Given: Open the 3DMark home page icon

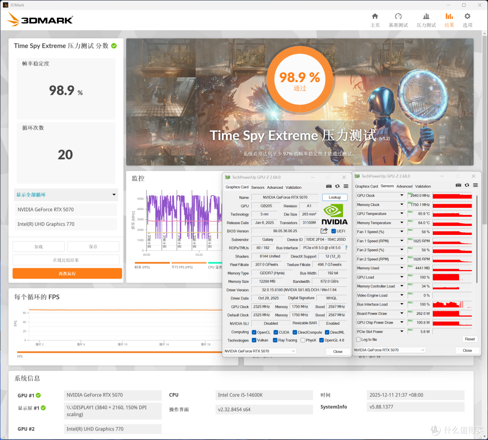Looking at the screenshot, I should [x=375, y=16].
